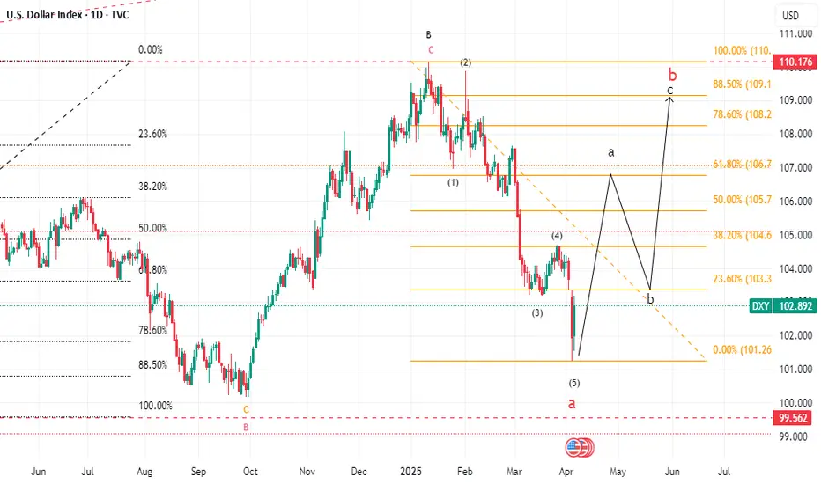821x484 pixels.
Task: Click the Nov time axis label
Action: pyautogui.click(x=307, y=472)
